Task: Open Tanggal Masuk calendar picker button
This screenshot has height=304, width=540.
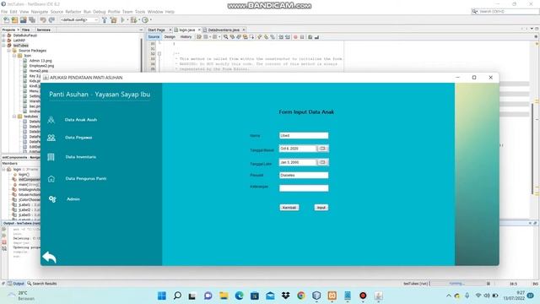Action: tap(322, 149)
